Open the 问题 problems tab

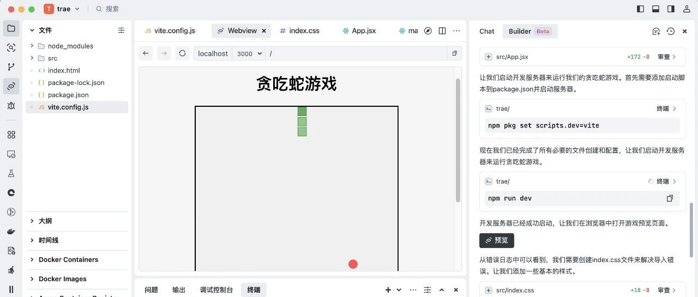[151, 290]
